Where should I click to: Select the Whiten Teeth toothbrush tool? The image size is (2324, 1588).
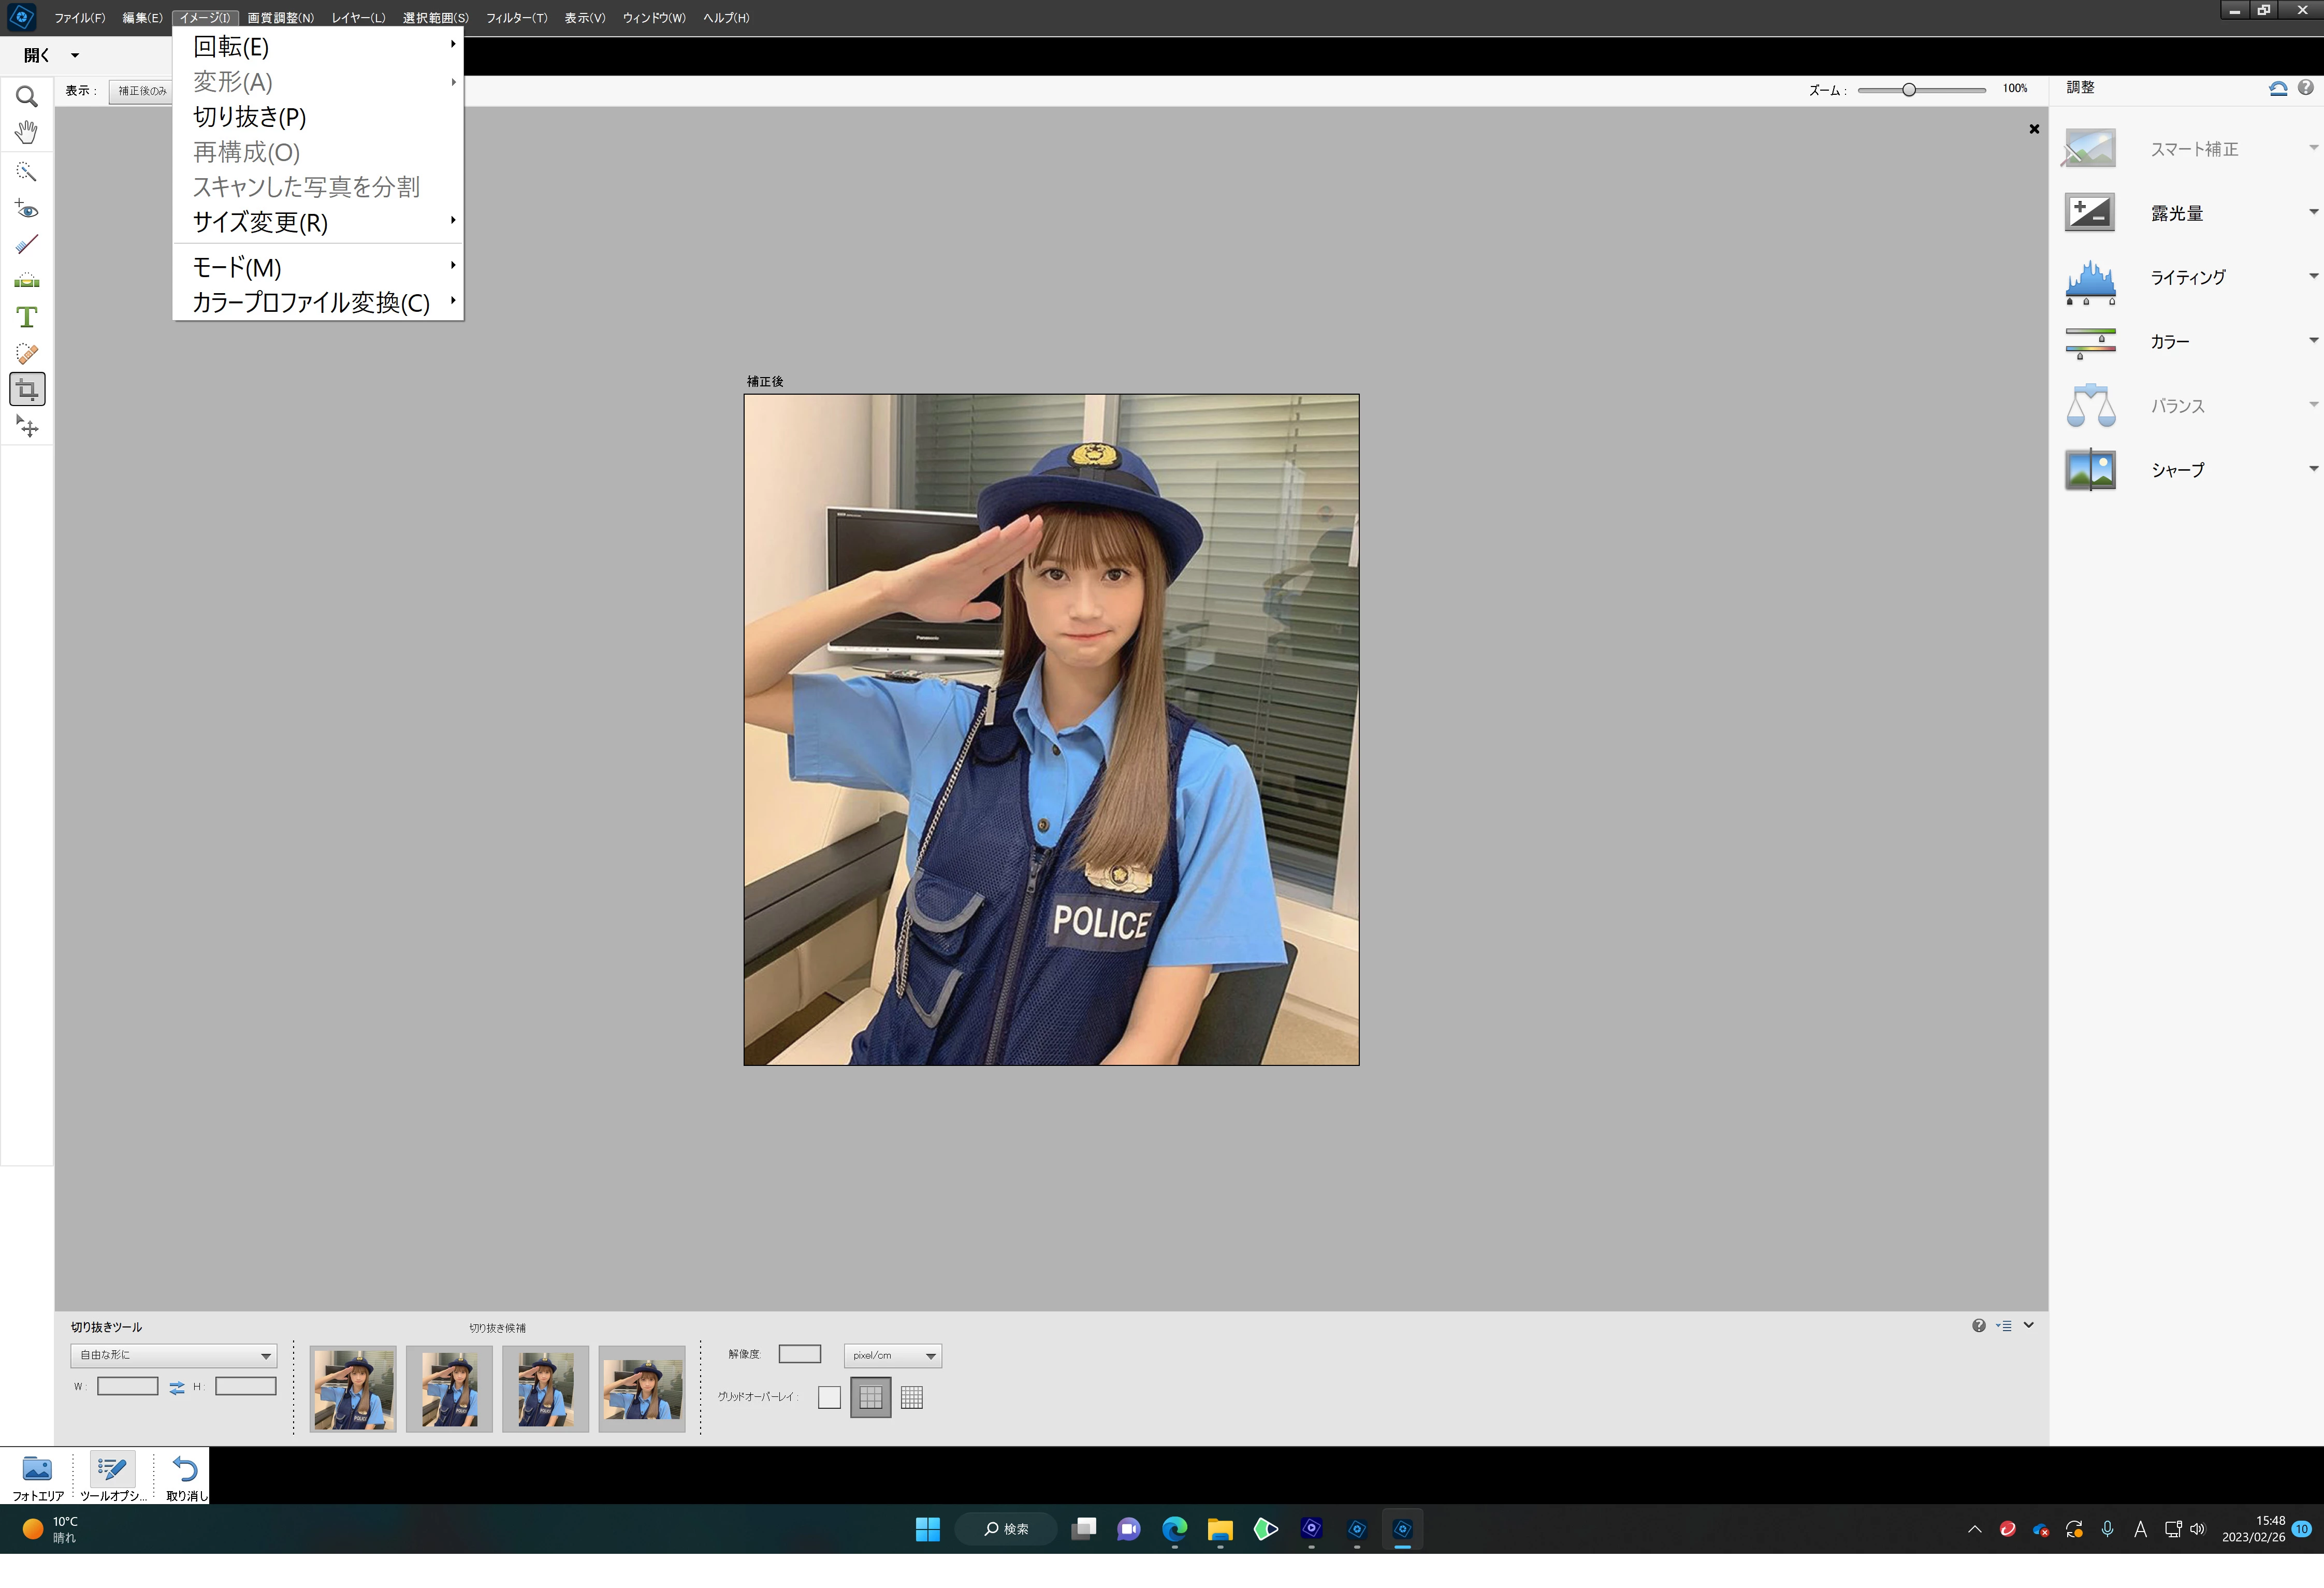27,245
